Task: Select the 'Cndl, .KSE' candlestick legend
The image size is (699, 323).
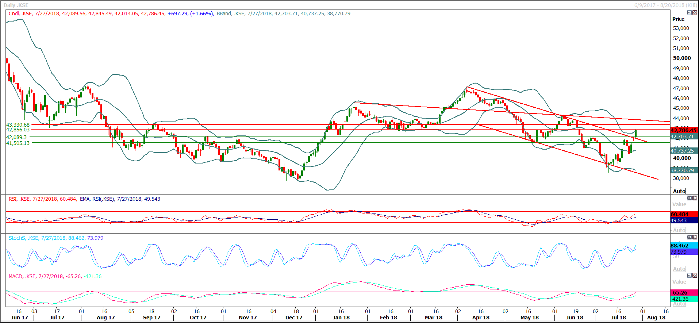Action: click(x=20, y=14)
